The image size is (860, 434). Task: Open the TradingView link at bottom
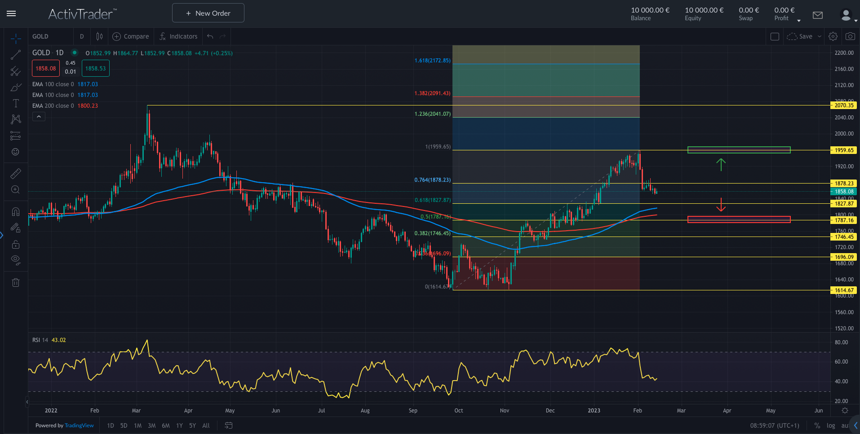[x=79, y=425]
